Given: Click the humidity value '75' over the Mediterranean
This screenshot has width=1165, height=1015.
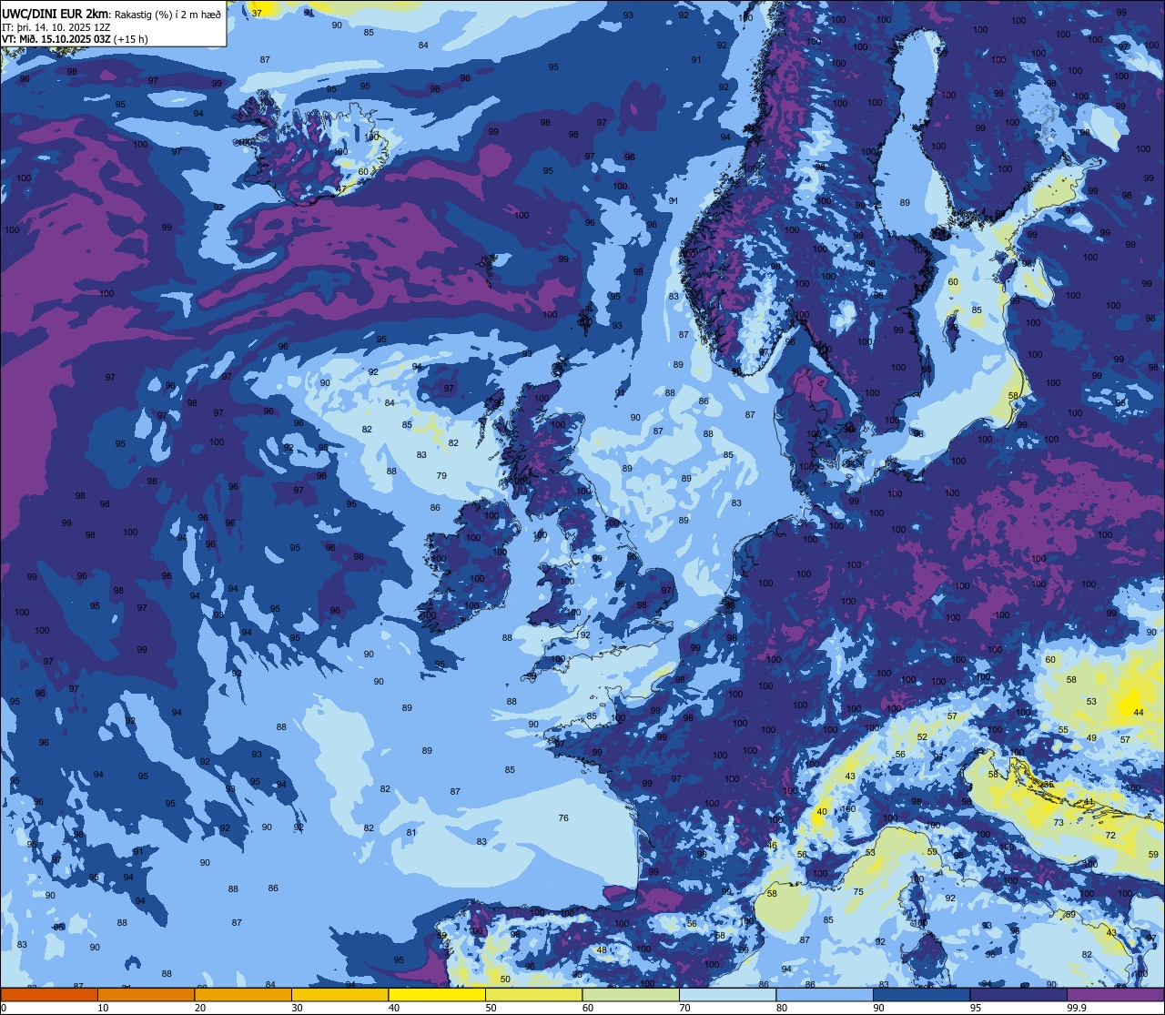Looking at the screenshot, I should [x=858, y=892].
